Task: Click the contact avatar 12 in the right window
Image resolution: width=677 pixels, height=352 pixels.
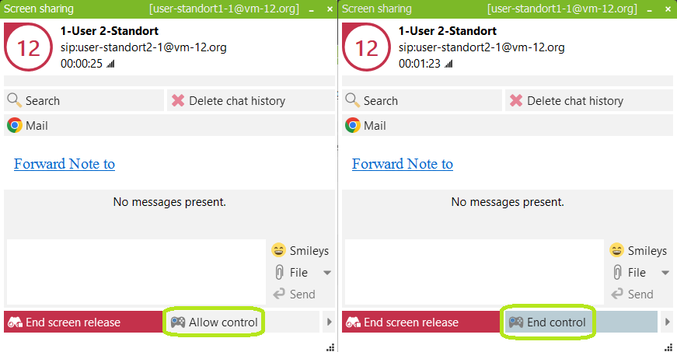Action: click(367, 47)
